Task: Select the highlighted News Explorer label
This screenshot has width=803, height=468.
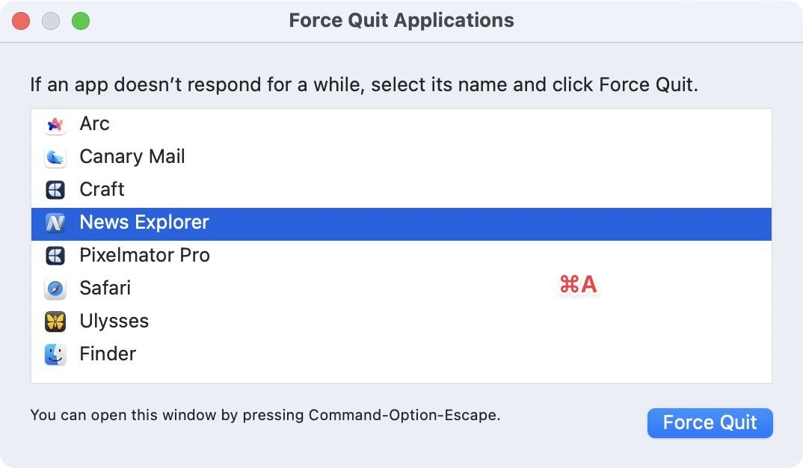Action: [144, 223]
